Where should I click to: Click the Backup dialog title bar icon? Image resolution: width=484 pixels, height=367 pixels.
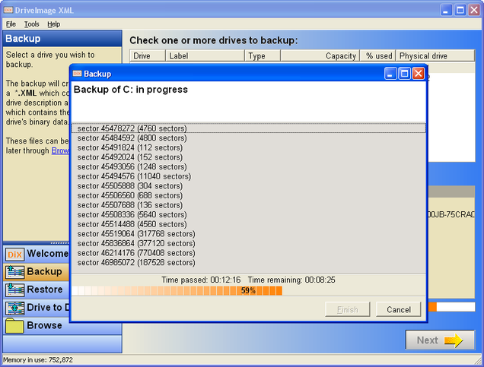click(x=77, y=74)
